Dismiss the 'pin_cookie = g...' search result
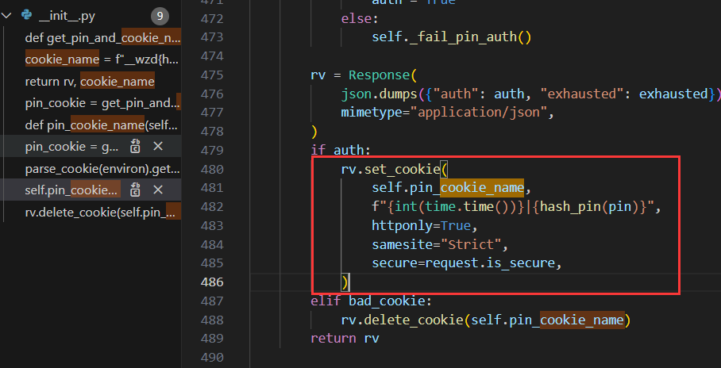This screenshot has width=721, height=368. [x=158, y=146]
